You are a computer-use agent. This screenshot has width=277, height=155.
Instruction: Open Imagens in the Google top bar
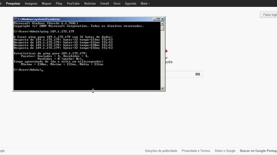[31, 3]
